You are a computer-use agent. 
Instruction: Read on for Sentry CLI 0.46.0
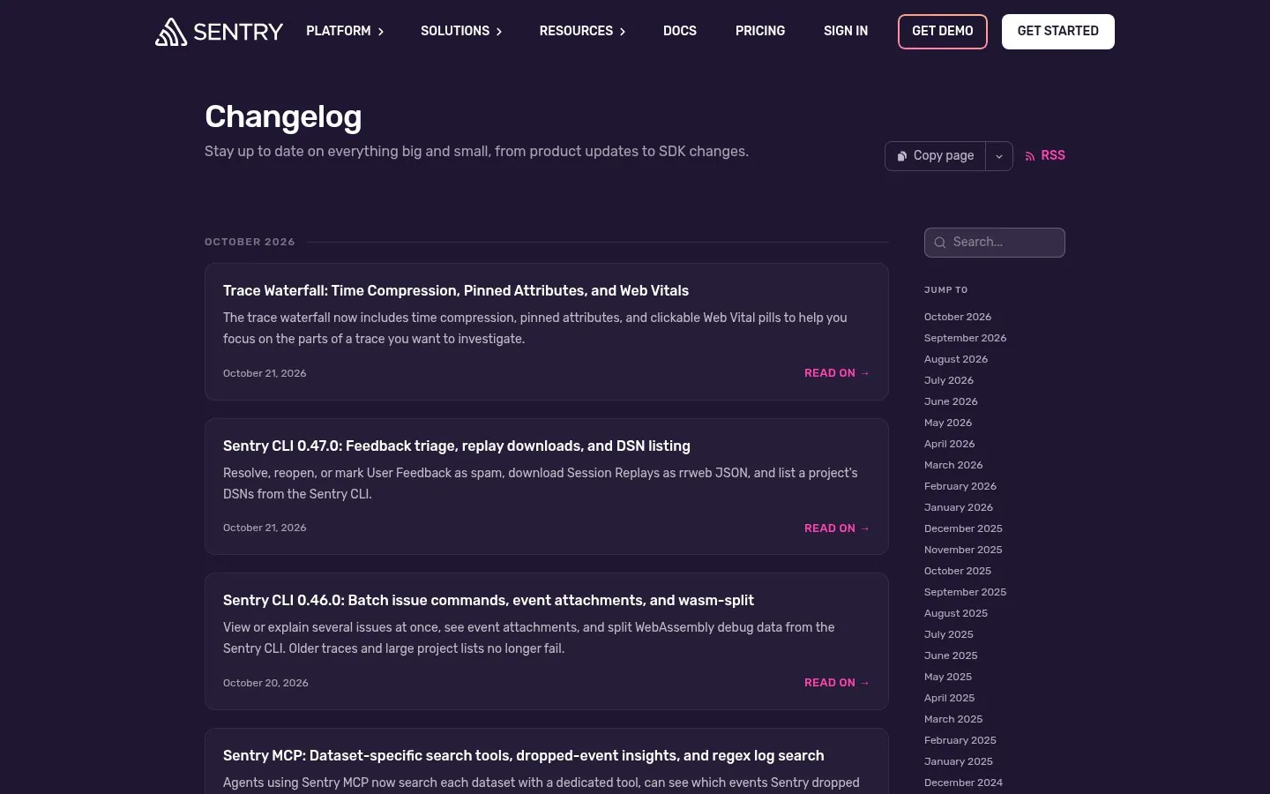tap(837, 683)
